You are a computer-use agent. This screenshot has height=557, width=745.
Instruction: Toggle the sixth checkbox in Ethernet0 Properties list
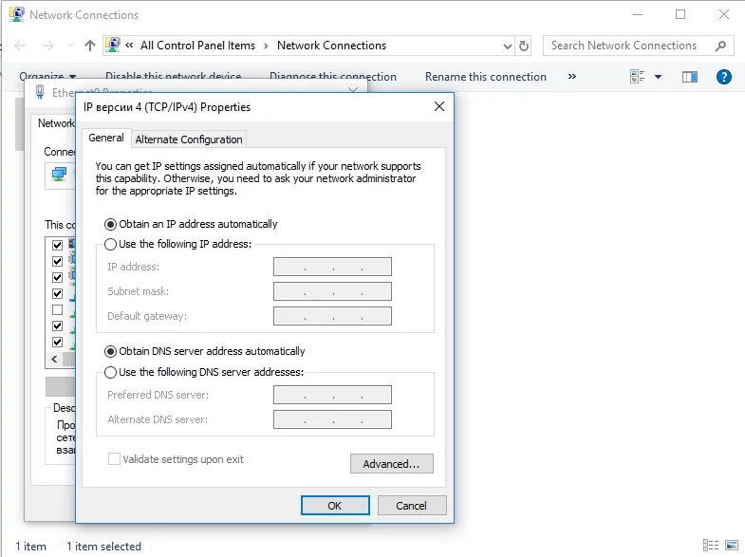58,325
